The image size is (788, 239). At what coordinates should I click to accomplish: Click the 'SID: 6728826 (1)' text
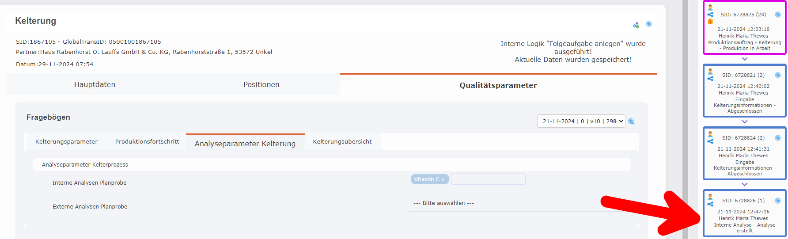point(743,201)
